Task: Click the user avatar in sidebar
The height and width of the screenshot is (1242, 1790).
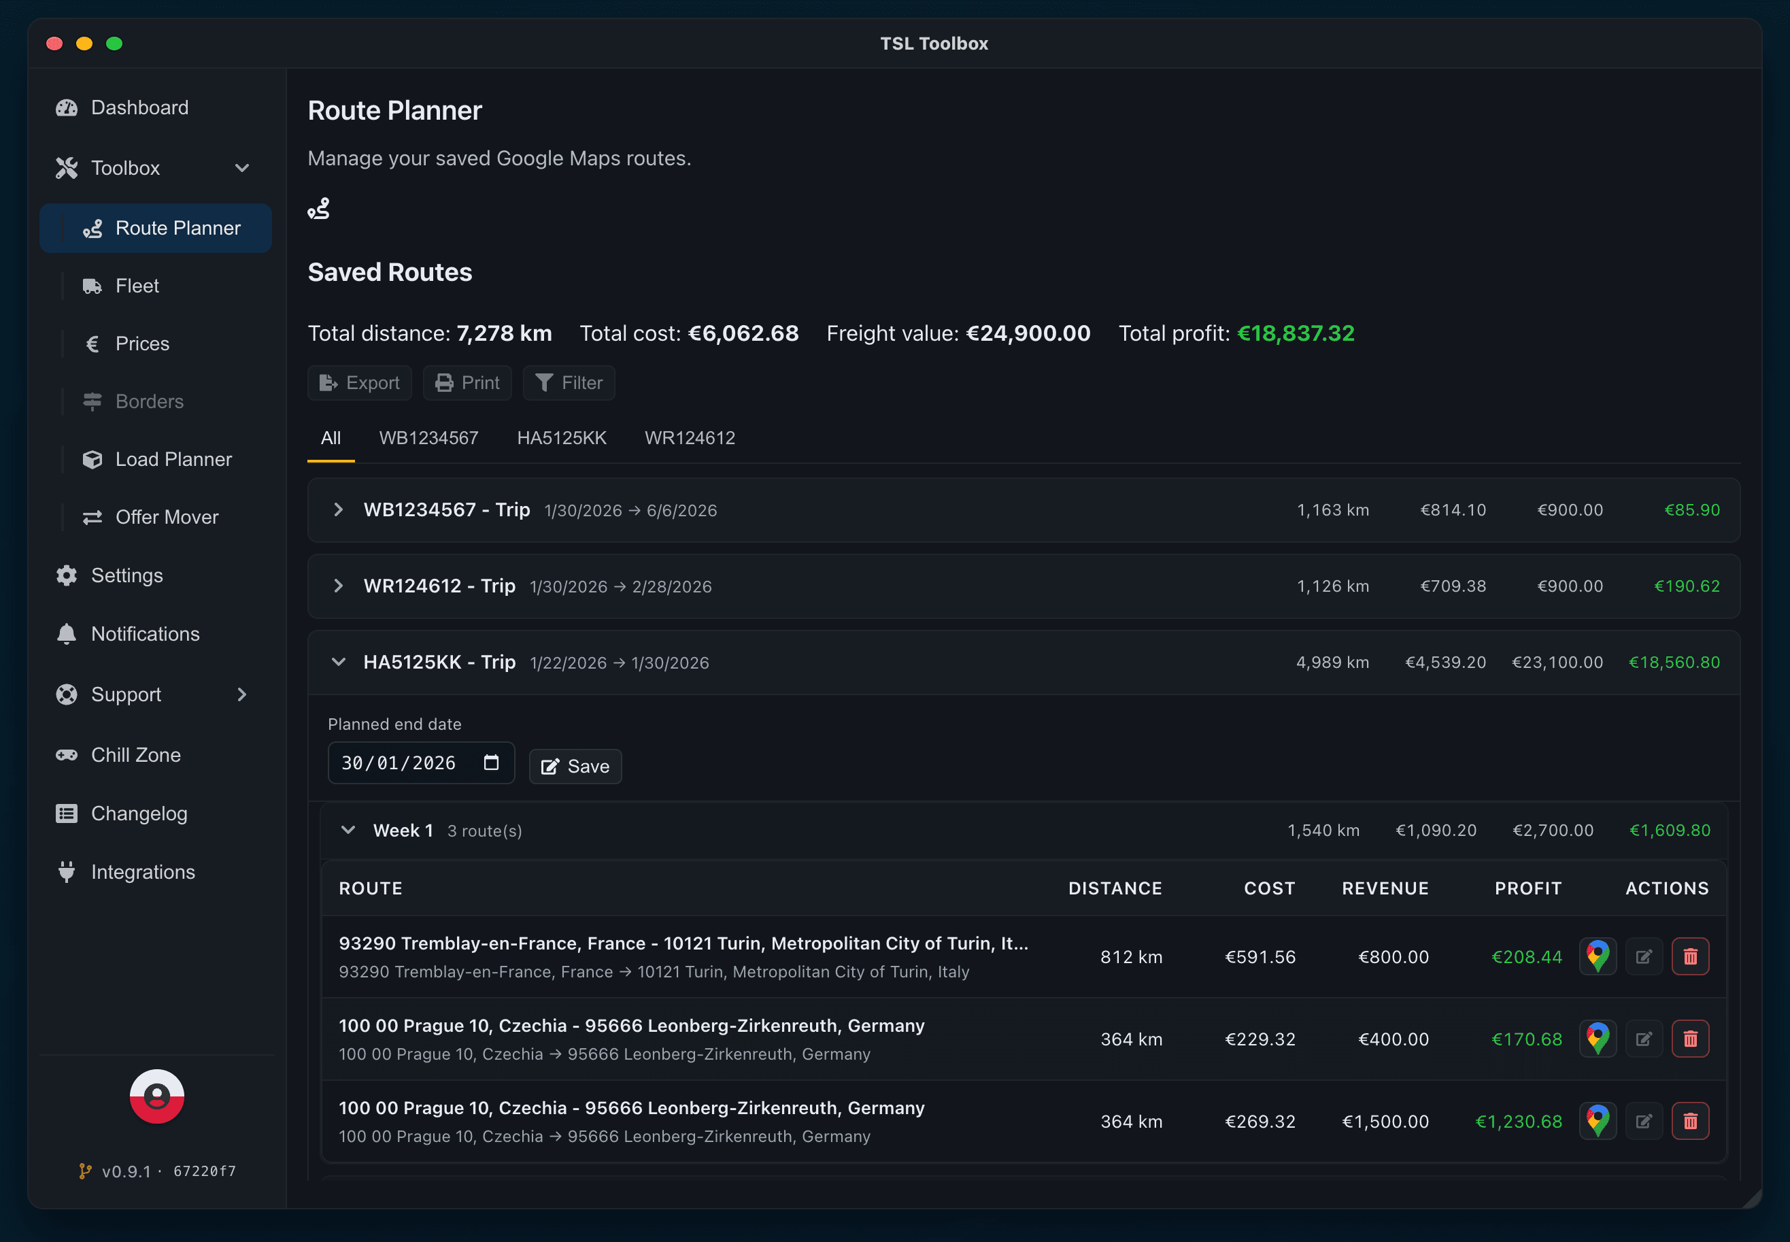Action: [x=157, y=1096]
